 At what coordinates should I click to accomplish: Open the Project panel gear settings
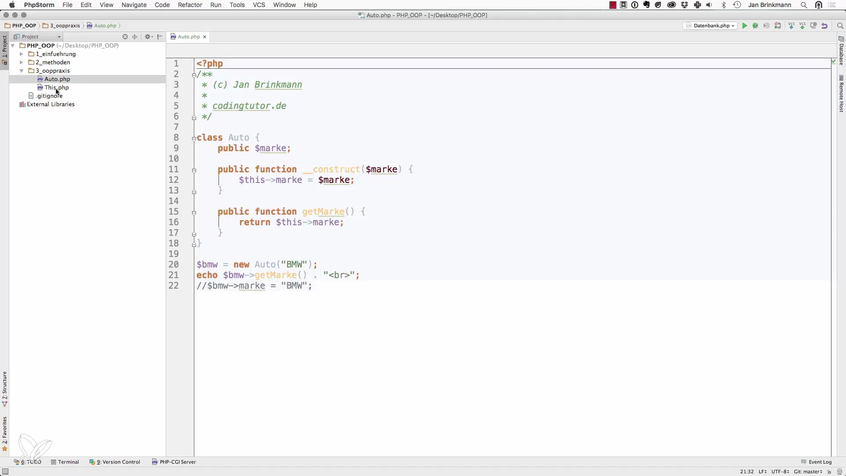click(x=148, y=37)
